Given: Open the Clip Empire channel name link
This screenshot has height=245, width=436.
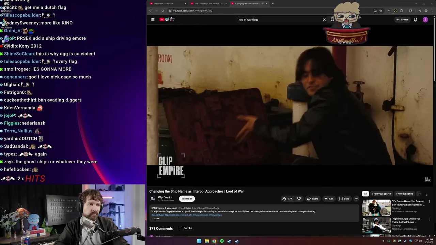Looking at the screenshot, I should point(165,197).
